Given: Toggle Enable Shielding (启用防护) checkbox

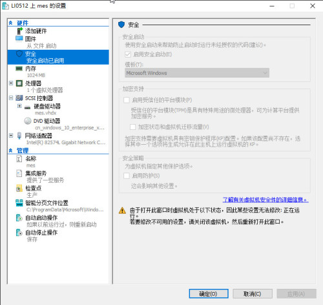Looking at the screenshot, I should (127, 176).
